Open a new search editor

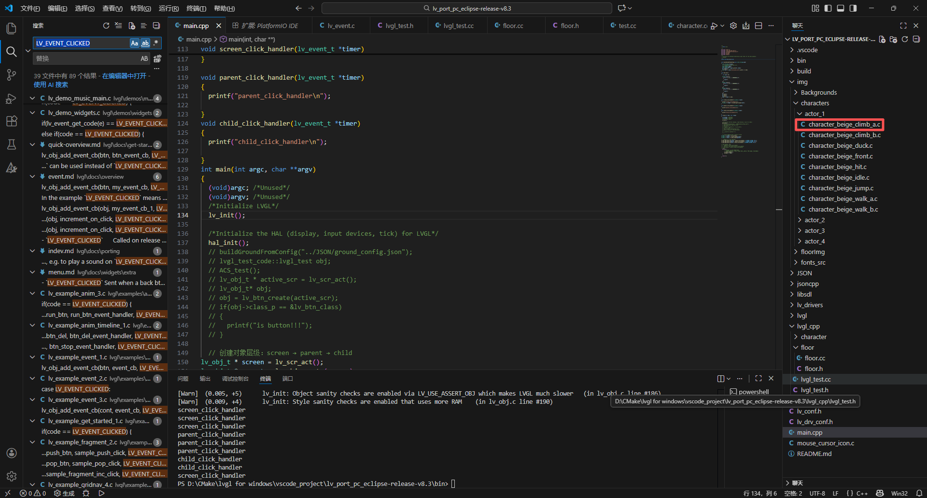131,26
